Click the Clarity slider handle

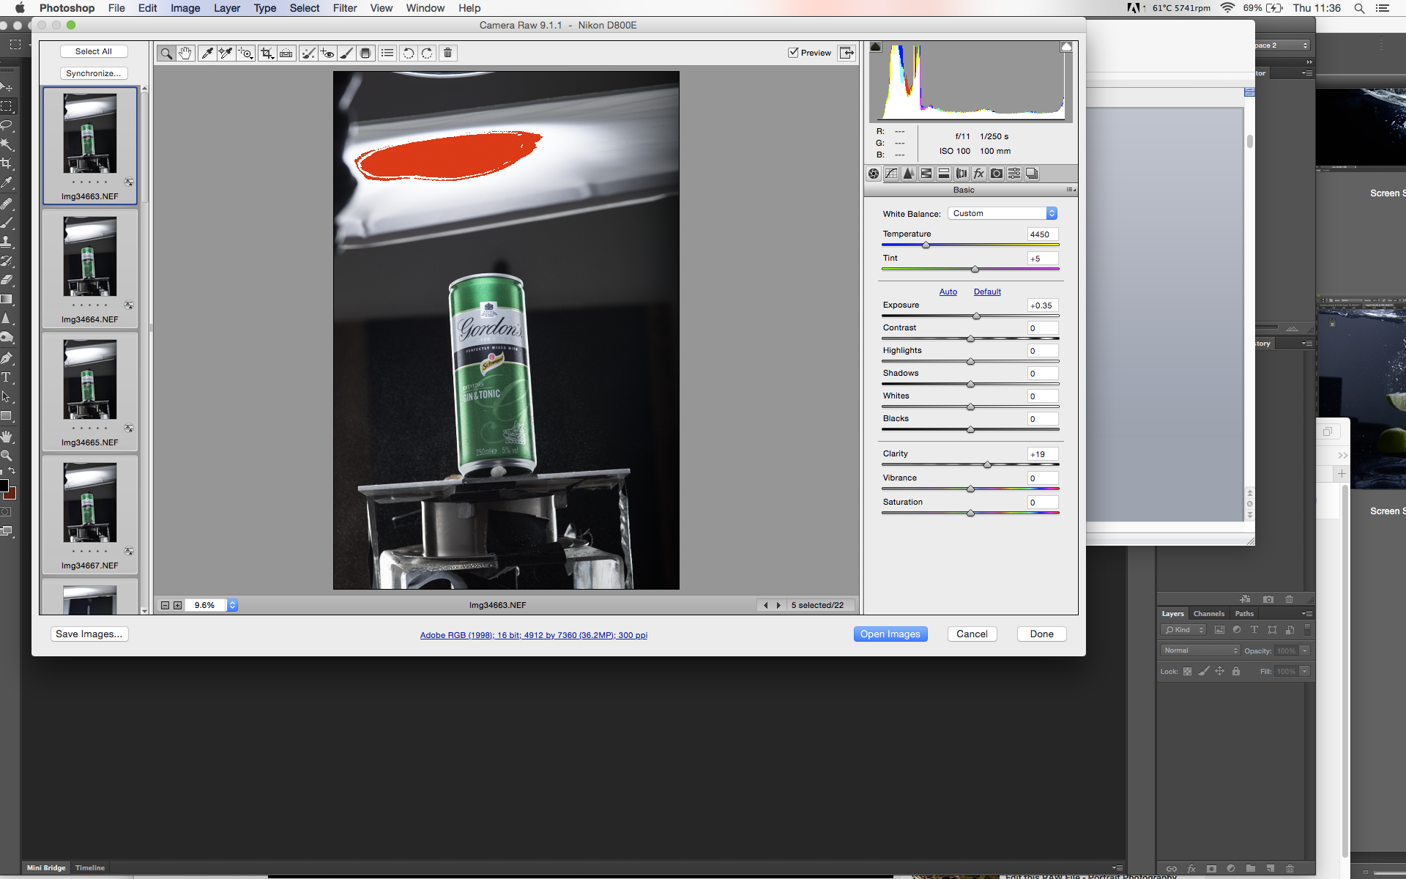click(987, 465)
